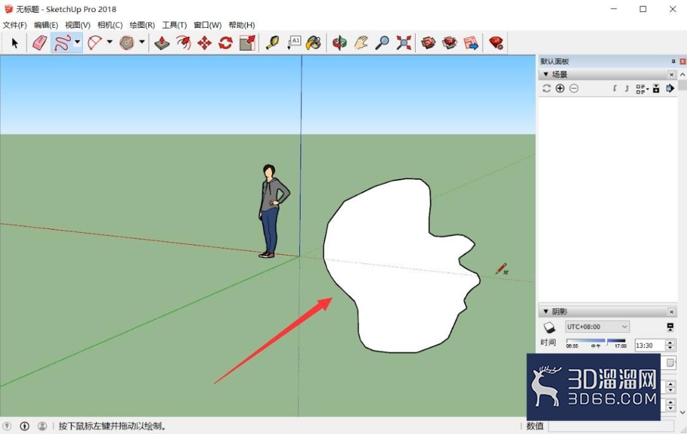Viewport: 687px width, 434px height.
Task: Activate the Orbit camera tool
Action: click(340, 43)
